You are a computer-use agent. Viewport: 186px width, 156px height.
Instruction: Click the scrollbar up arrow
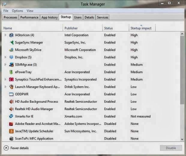[x=182, y=34]
